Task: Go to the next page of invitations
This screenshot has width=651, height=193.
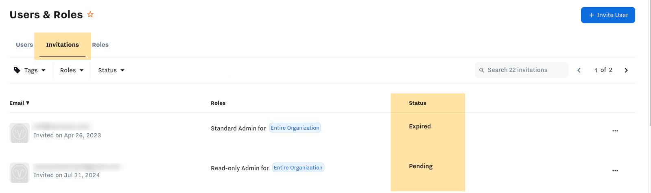Action: pyautogui.click(x=626, y=70)
